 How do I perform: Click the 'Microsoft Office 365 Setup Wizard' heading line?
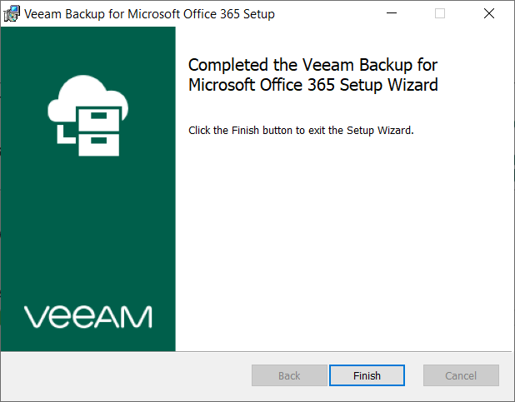[313, 85]
